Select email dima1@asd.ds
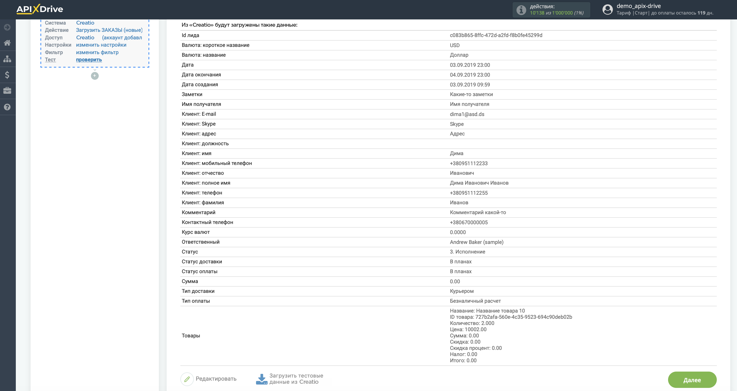This screenshot has width=737, height=391. tap(467, 114)
